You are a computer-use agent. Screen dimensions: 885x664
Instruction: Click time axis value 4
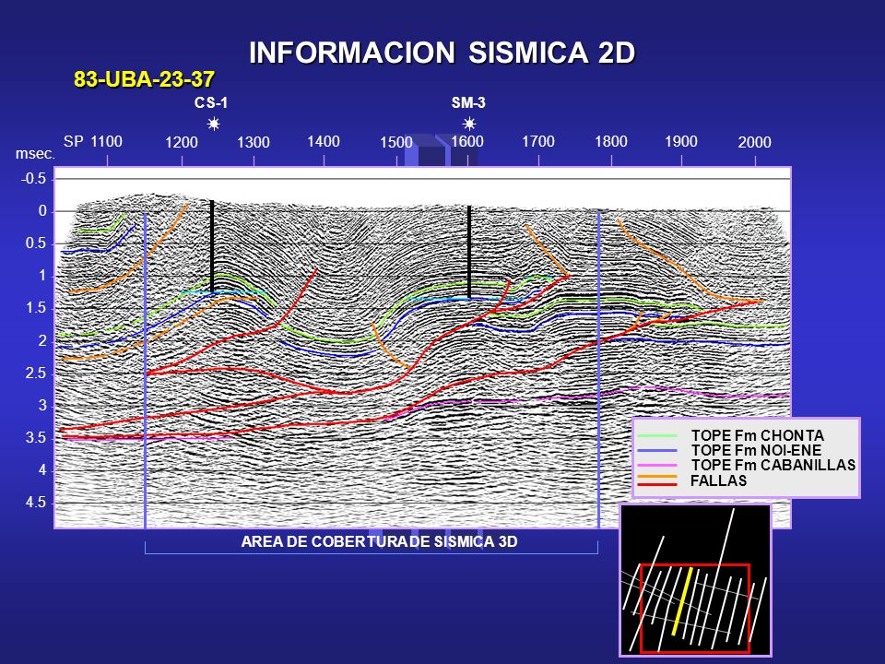42,470
